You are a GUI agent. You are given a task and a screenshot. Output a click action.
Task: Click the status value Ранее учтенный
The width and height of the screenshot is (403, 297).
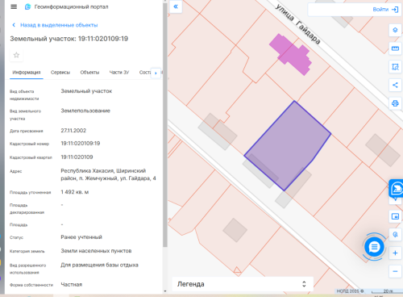81,237
